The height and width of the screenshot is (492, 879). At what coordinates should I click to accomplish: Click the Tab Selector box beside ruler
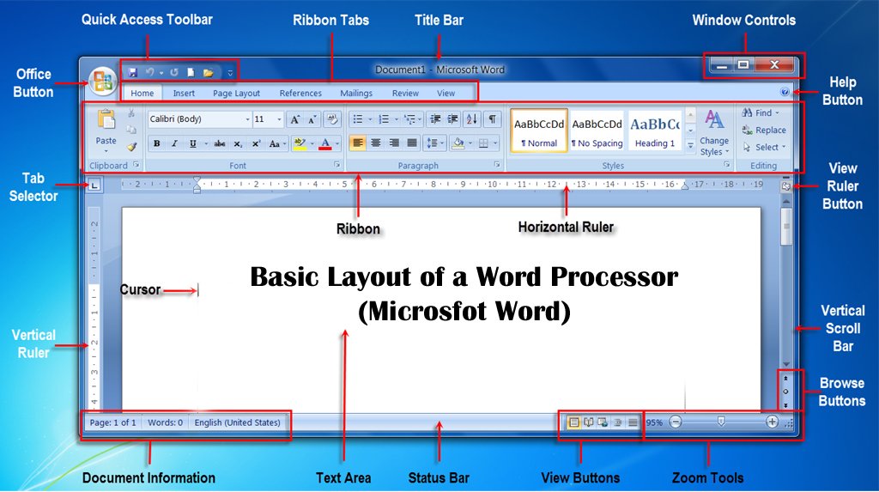point(94,184)
